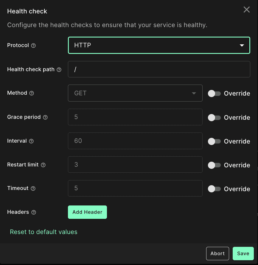Screen dimensions: 258x265
Task: Click the Method help question mark icon
Action: pos(32,93)
